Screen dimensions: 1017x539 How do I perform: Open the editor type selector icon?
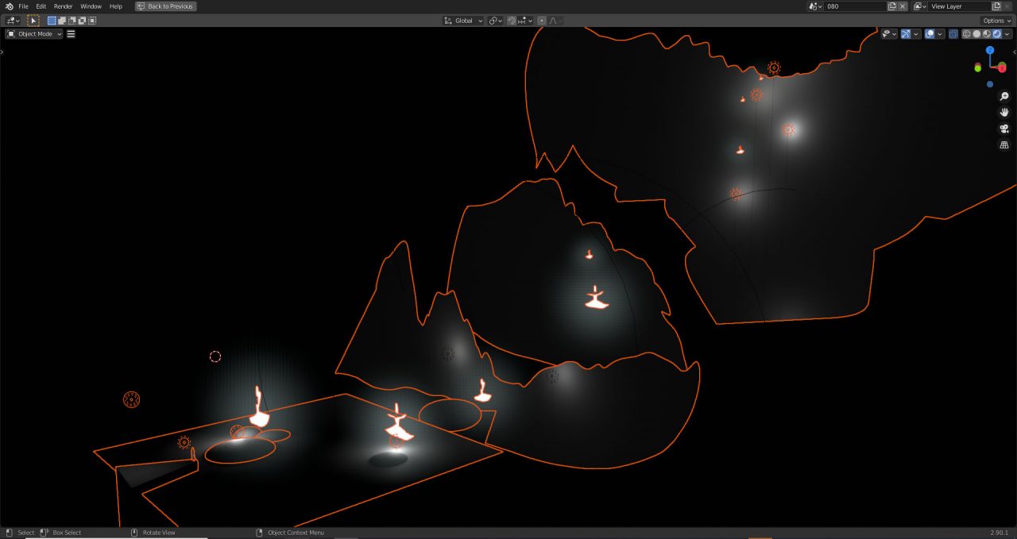click(x=11, y=20)
